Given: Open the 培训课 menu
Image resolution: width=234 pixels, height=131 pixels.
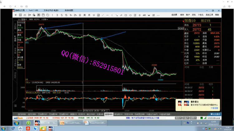Looking at the screenshot, I should (174, 15).
